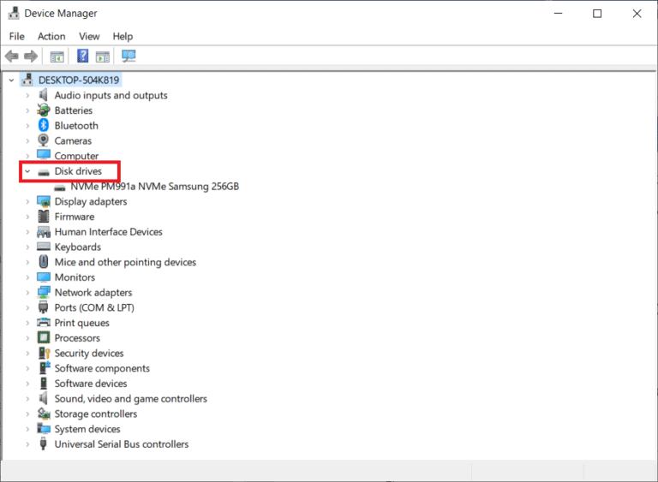The width and height of the screenshot is (658, 482).
Task: Expand the Keyboards category arrow
Action: click(x=27, y=247)
